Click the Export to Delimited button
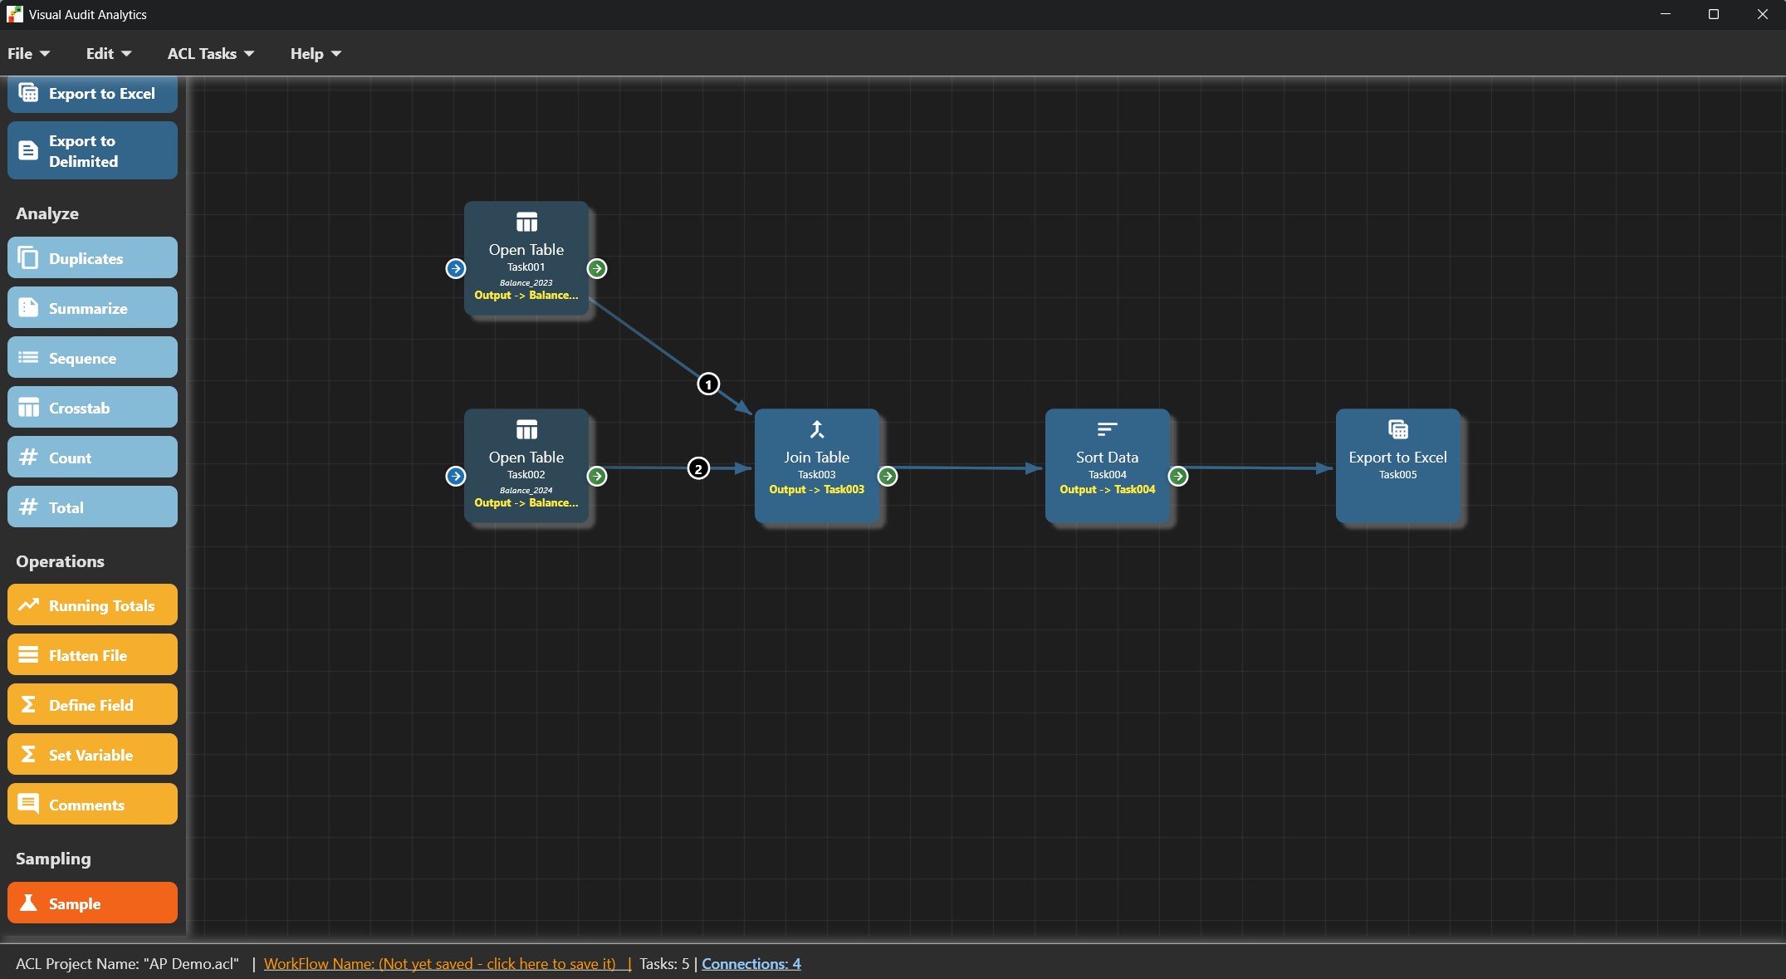This screenshot has width=1786, height=979. 92,151
